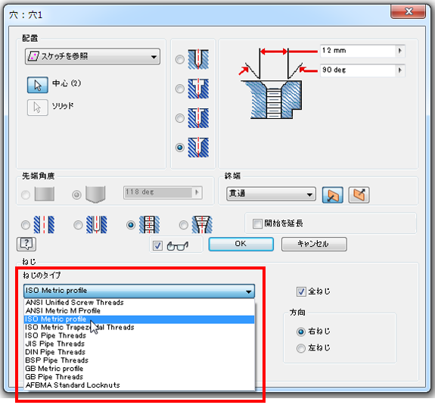The width and height of the screenshot is (435, 405).
Task: Collapse the ISO Metric profile thread type dropdown
Action: coord(139,291)
